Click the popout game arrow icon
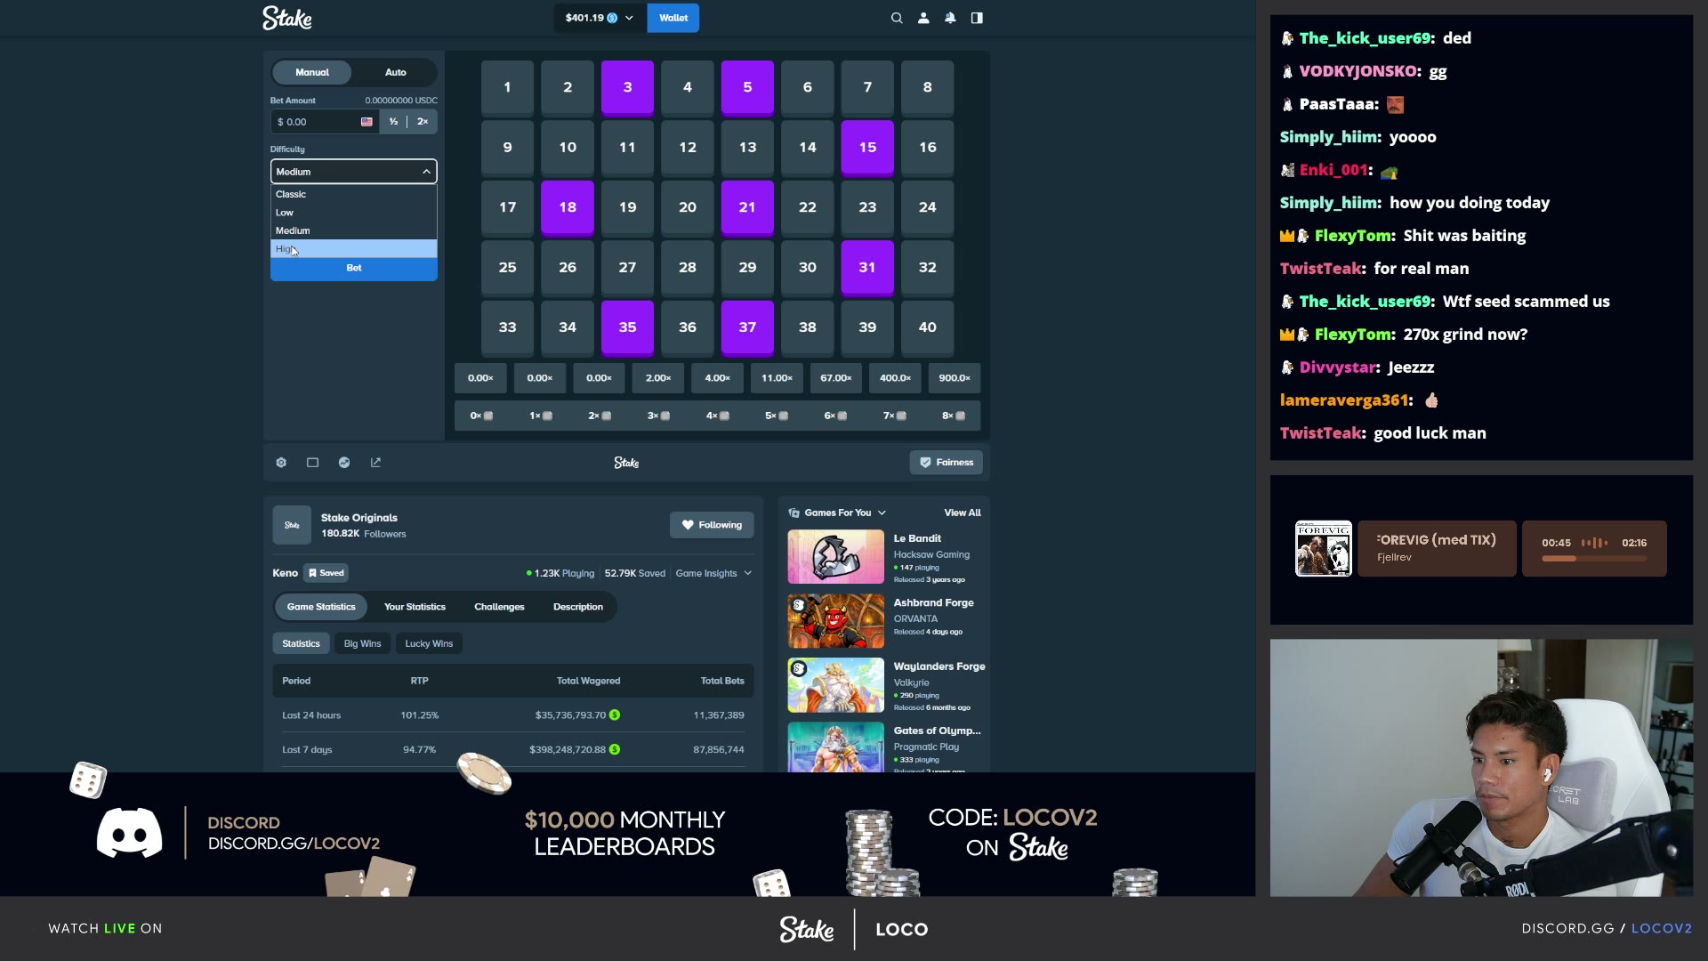Viewport: 1708px width, 961px height. (x=375, y=463)
